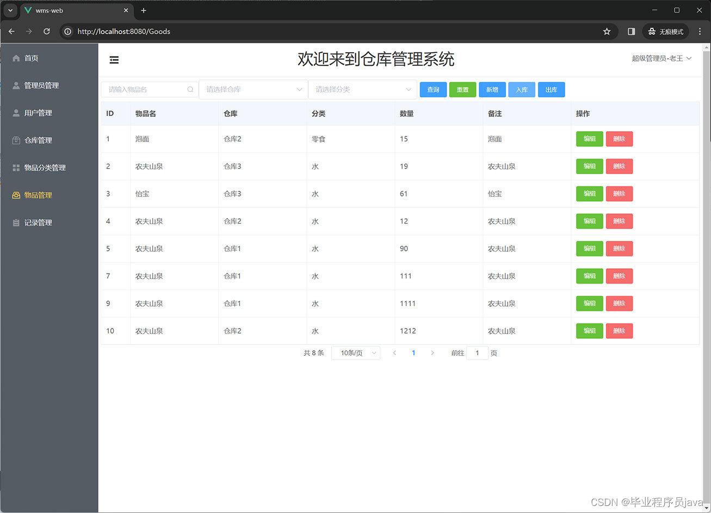Click the 用户管理 user icon
This screenshot has height=513, width=711.
click(16, 113)
